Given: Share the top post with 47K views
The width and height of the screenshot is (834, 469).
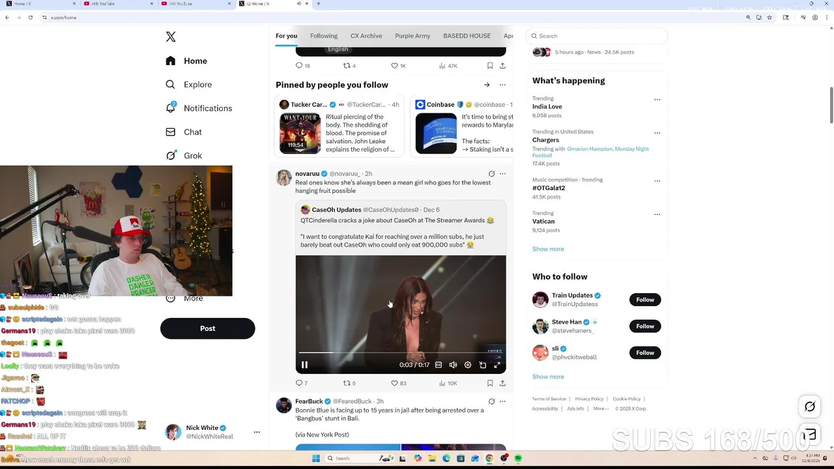Looking at the screenshot, I should click(502, 66).
